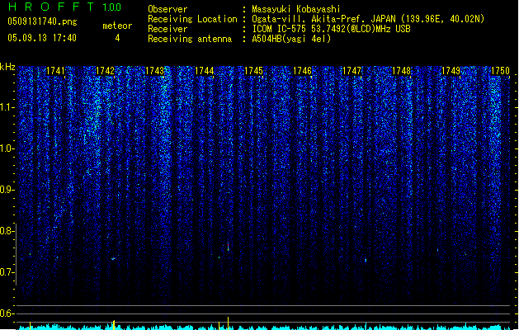The image size is (519, 330).
Task: Click the 1743 time marker
Action: [154, 71]
